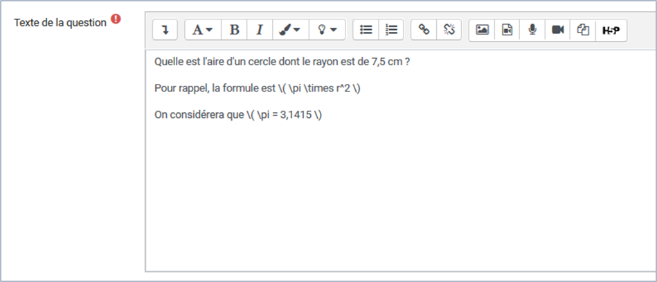Remove the hyperlink with unlink icon
657x282 pixels.
(449, 30)
